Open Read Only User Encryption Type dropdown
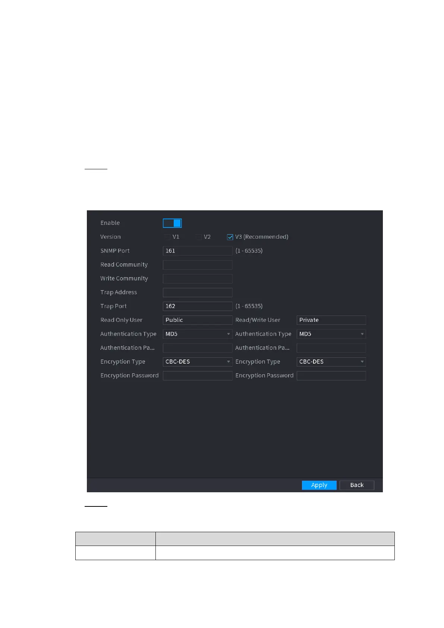444x628 pixels. (x=198, y=362)
